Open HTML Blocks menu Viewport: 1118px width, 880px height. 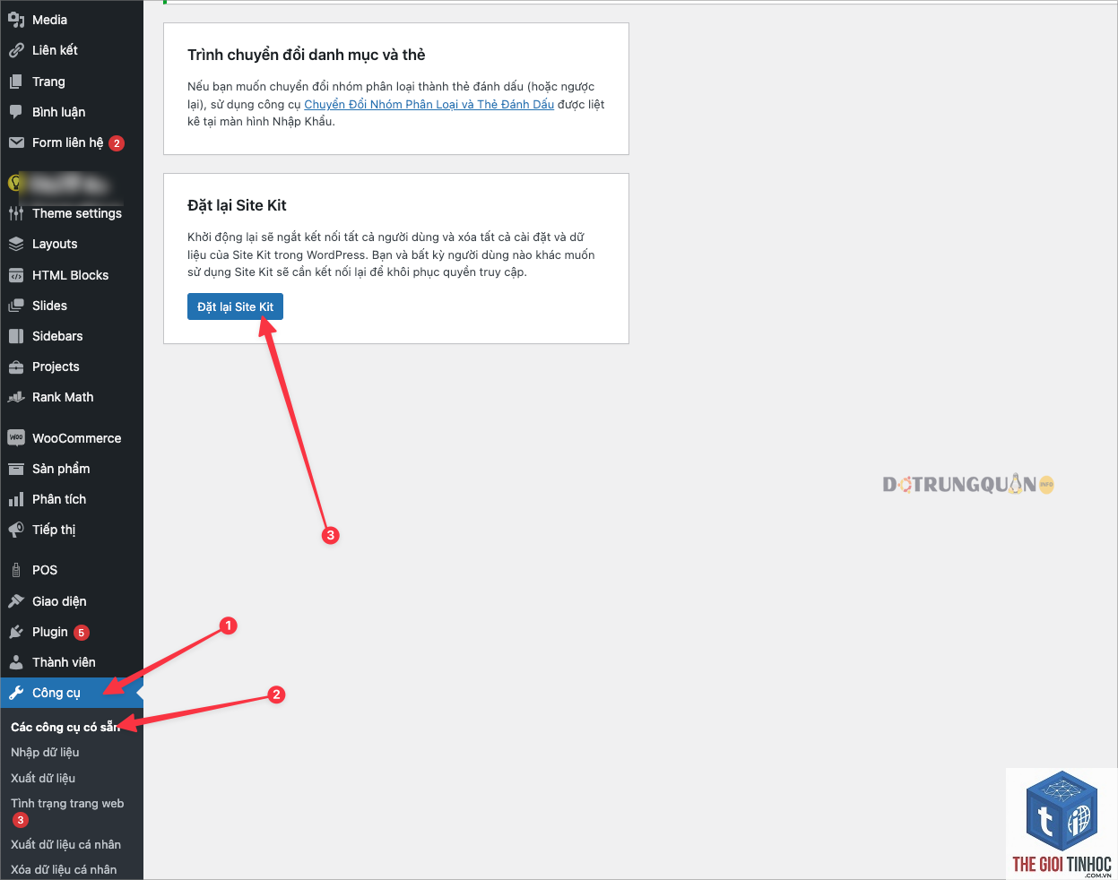coord(72,275)
